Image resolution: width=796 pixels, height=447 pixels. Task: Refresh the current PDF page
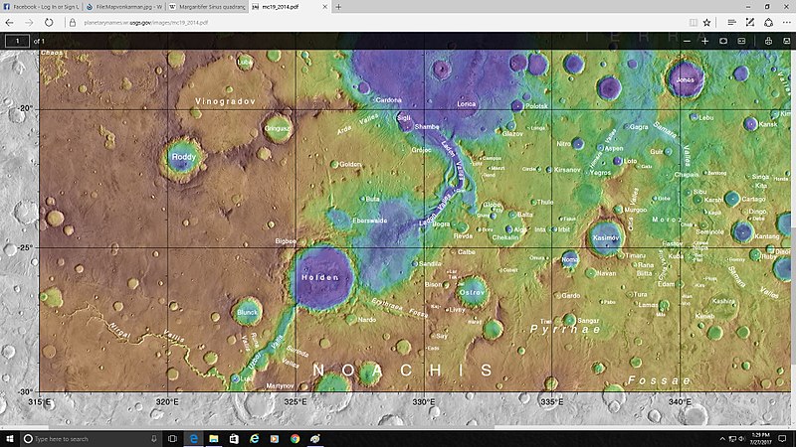point(49,22)
